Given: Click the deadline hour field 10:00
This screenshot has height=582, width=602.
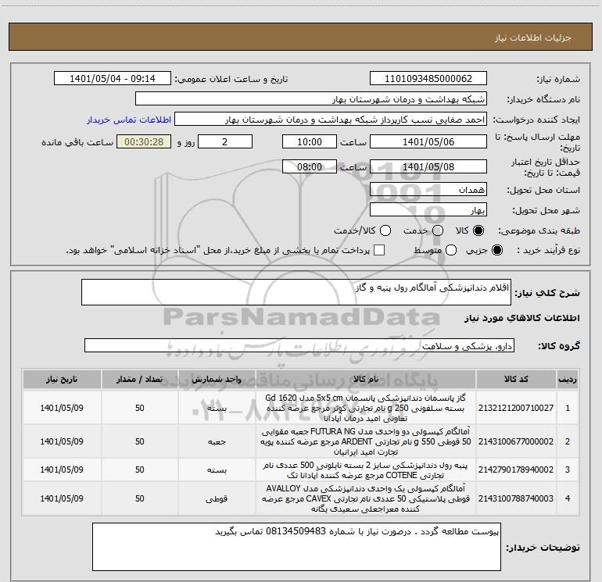Looking at the screenshot, I should 310,142.
